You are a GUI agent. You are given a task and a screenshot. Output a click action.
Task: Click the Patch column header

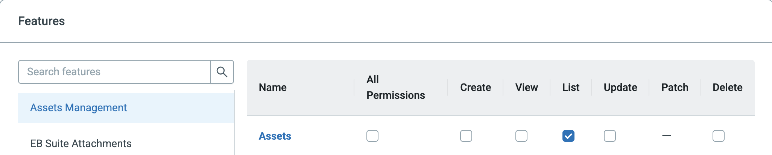point(675,88)
